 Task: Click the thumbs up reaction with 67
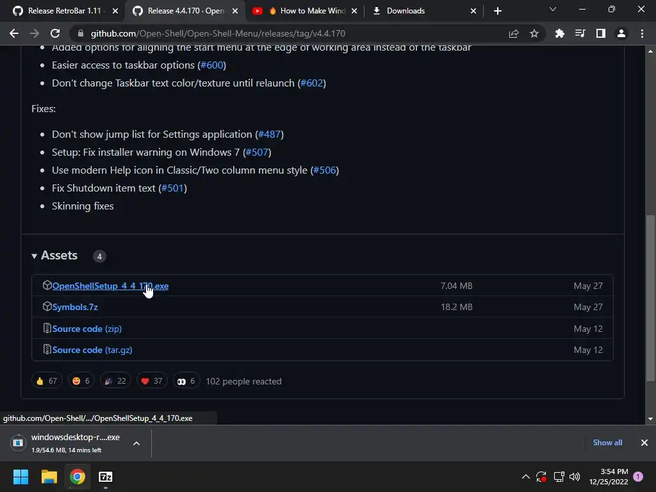coord(47,381)
